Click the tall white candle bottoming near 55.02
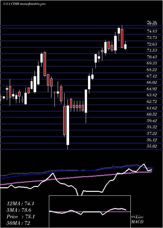 [x=68, y=125]
